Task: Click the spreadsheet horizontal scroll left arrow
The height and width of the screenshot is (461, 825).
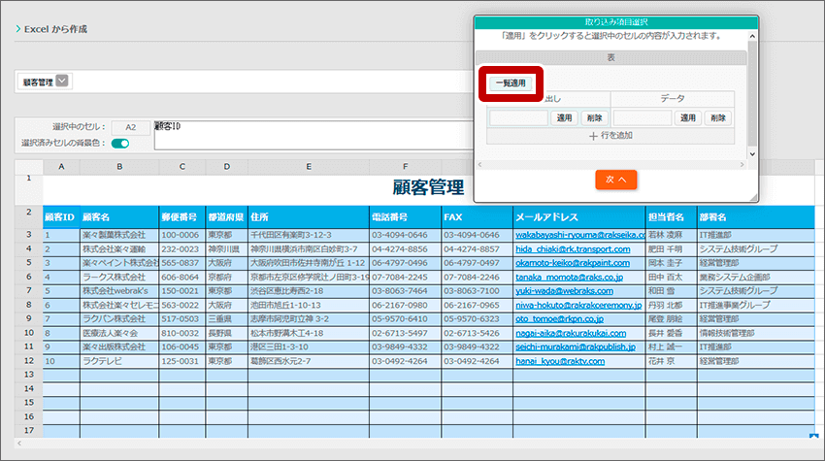Action: point(19,444)
